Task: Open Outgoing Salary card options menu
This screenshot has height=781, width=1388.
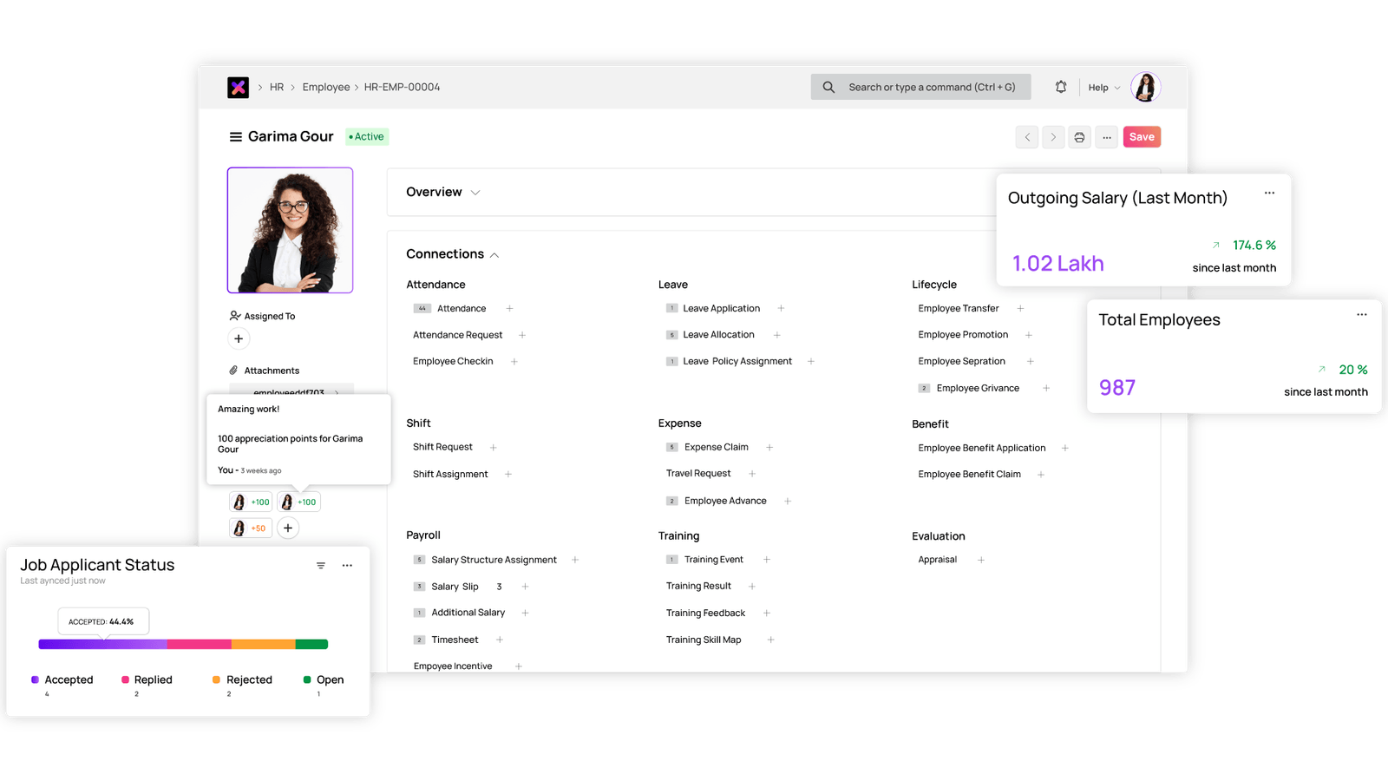Action: [x=1269, y=194]
